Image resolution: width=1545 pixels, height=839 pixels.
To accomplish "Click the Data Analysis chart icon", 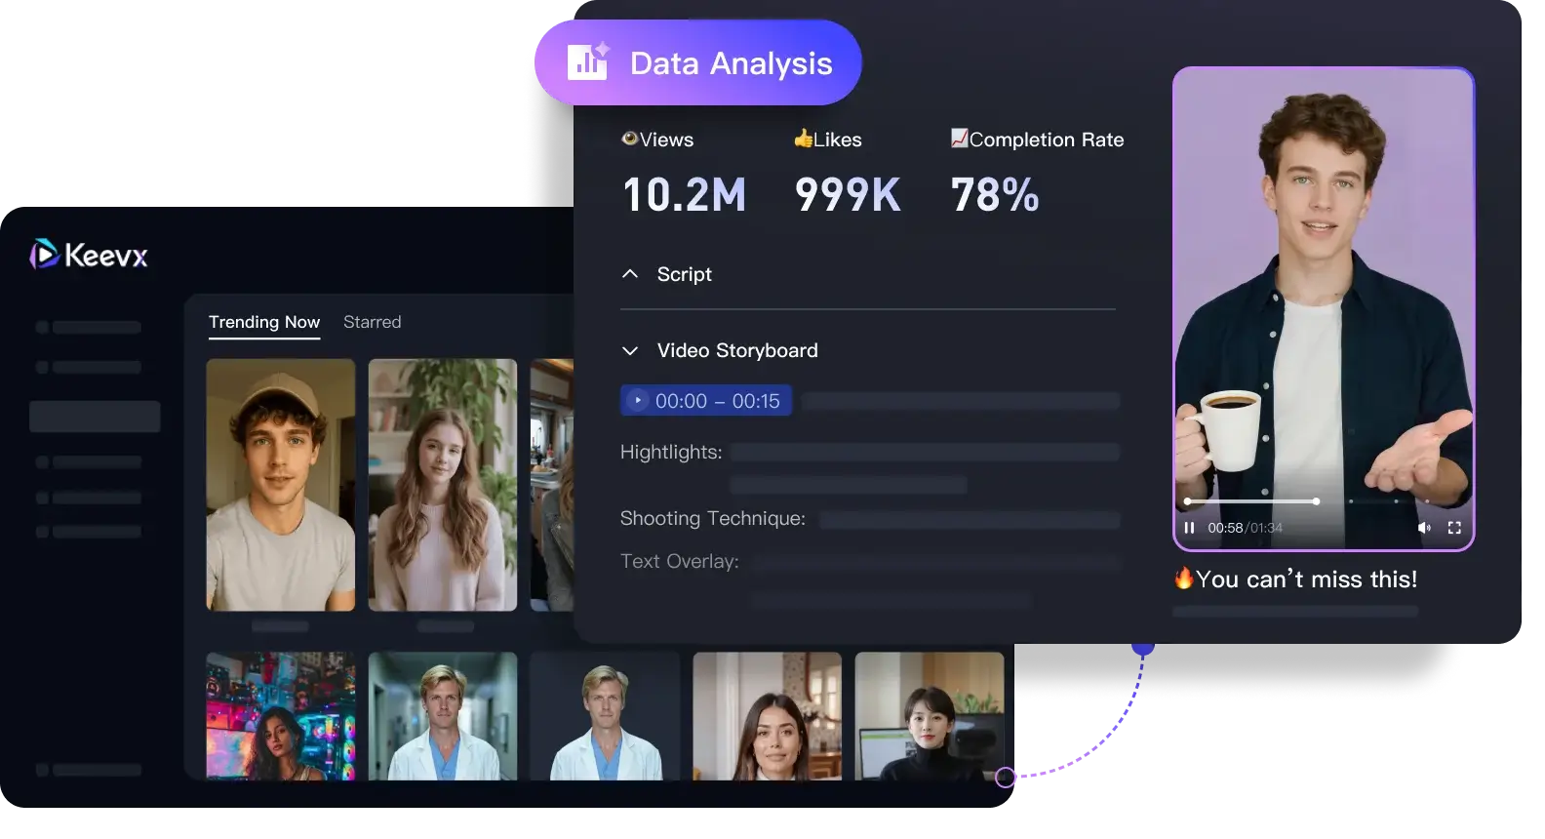I will pyautogui.click(x=587, y=62).
